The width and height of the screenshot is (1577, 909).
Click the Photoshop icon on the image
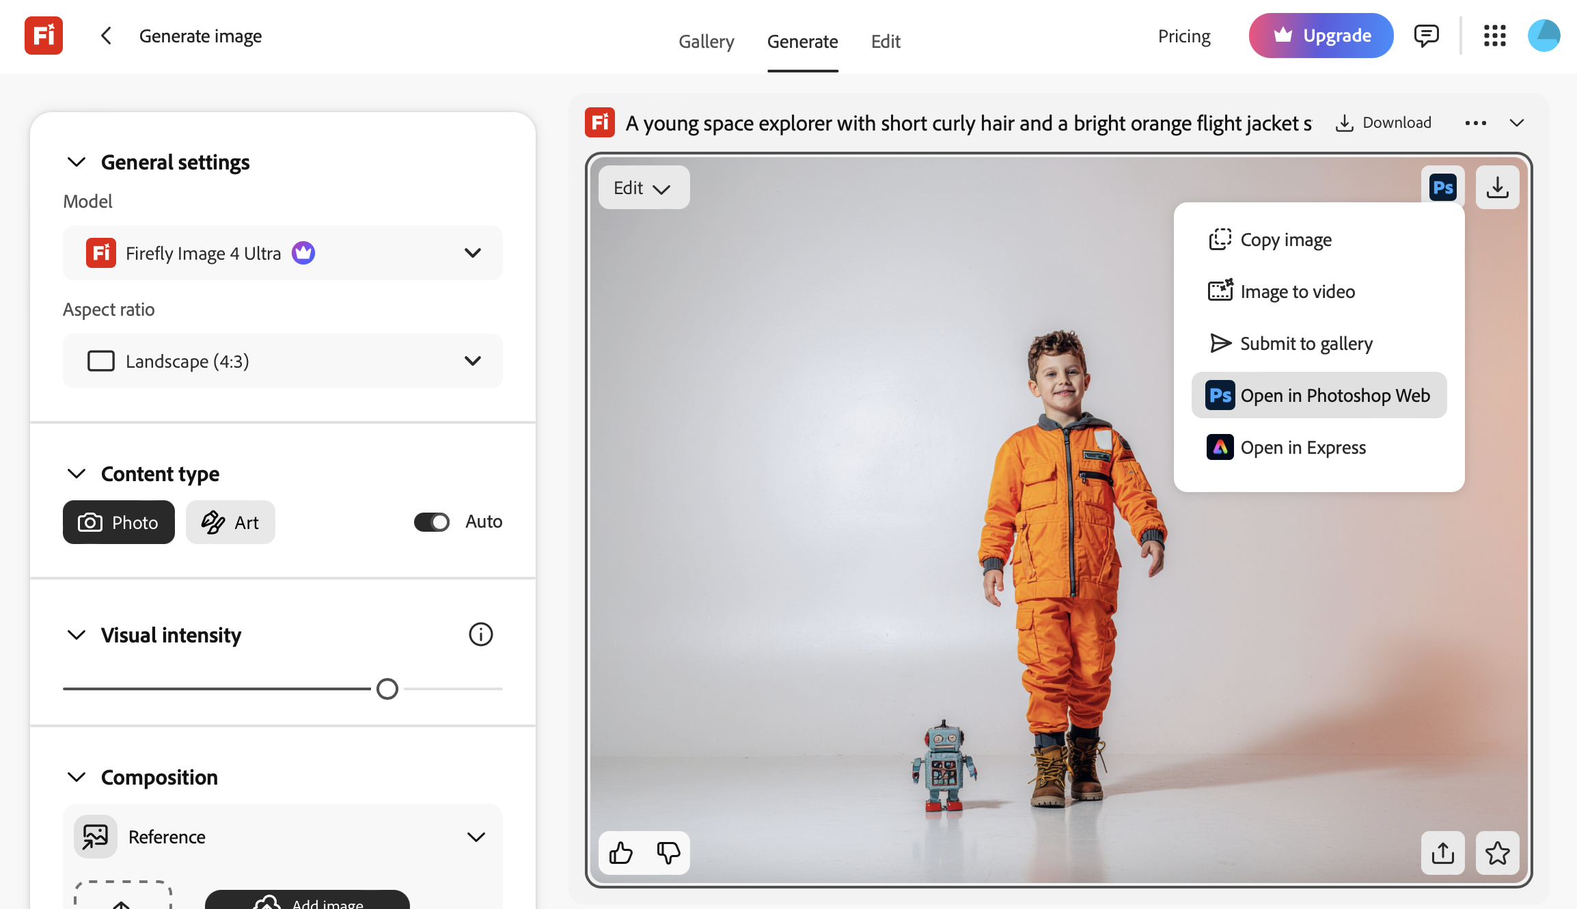(x=1442, y=187)
